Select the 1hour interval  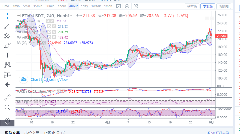(x=62, y=6)
